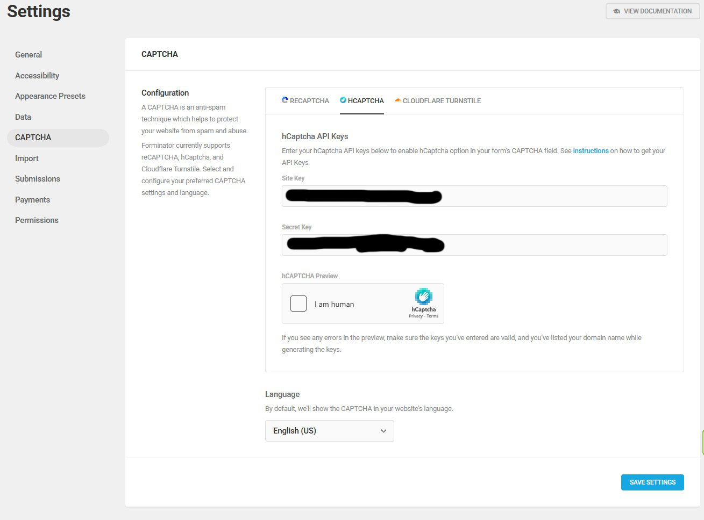
Task: Focus the Secret Key input field
Action: [x=474, y=245]
